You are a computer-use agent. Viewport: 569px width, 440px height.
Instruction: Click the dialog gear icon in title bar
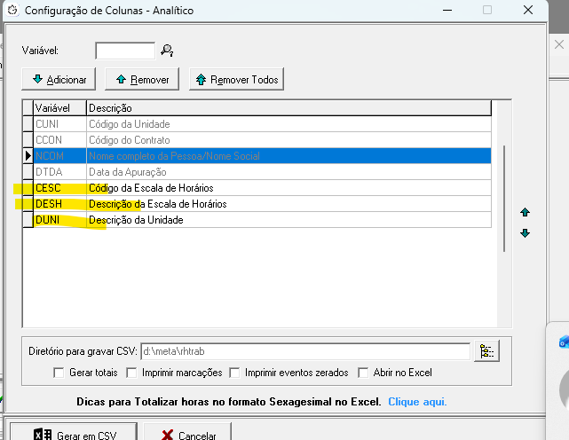click(12, 11)
